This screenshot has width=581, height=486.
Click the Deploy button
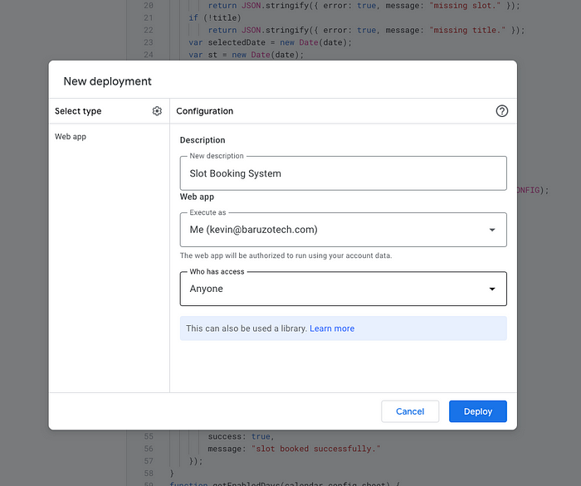(477, 411)
